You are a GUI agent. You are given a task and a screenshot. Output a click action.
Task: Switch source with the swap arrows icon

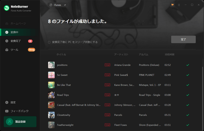65,5
